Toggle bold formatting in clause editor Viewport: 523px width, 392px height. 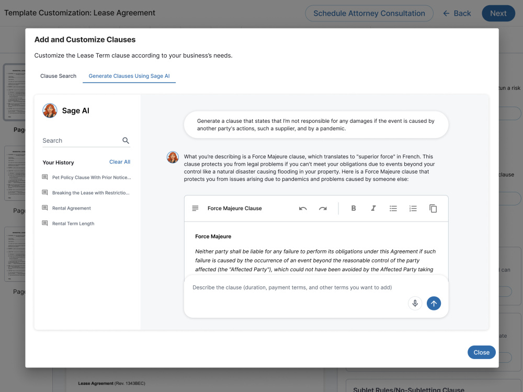[354, 209]
